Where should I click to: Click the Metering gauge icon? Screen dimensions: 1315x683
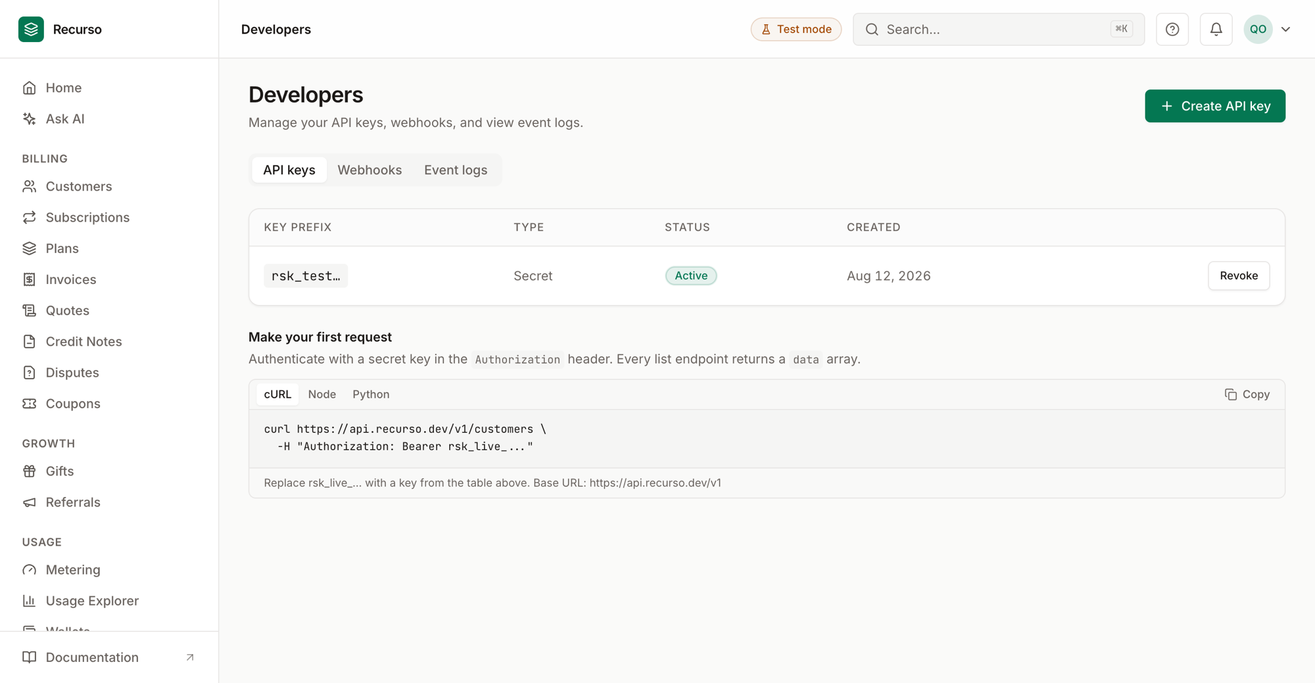click(x=29, y=570)
